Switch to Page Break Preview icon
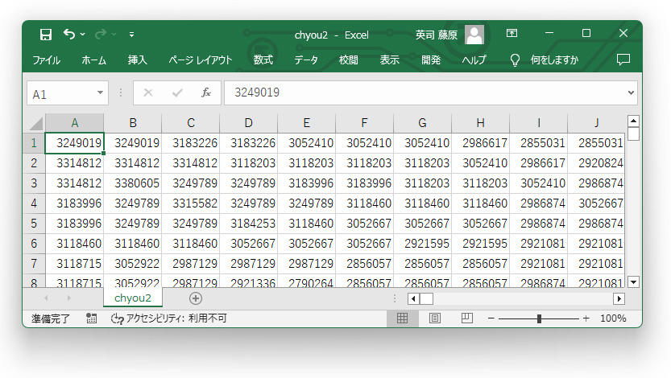Screen dimensions: 671x378 (467, 318)
